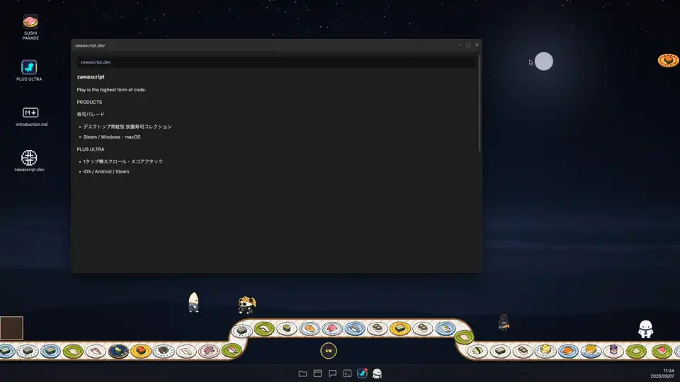
Task: Open the PLUS ULTRA app in the taskbar
Action: click(x=362, y=373)
